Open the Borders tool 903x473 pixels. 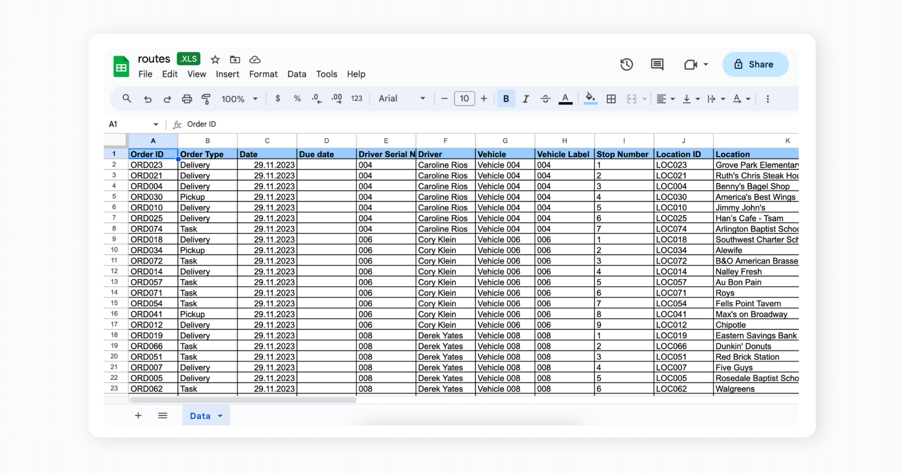point(611,98)
